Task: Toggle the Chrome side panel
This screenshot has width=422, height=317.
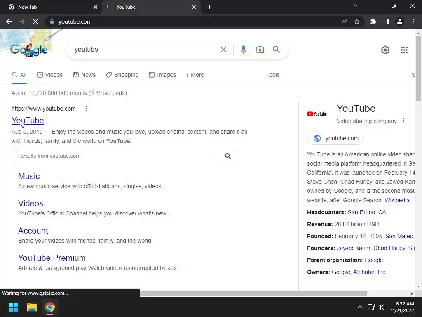Action: pyautogui.click(x=387, y=21)
